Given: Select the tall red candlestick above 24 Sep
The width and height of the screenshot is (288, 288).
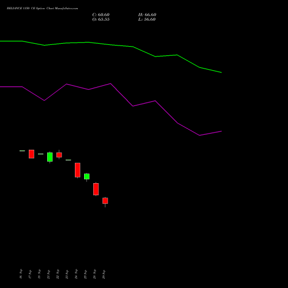Looking at the screenshot, I should 78,170.
